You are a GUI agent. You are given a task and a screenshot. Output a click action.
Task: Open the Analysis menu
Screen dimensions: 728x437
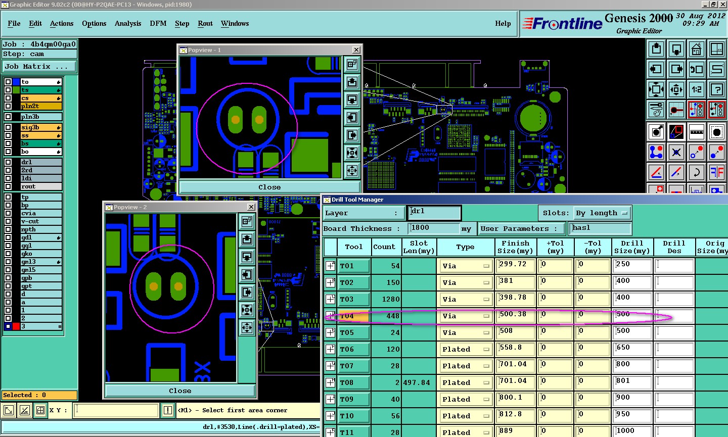point(127,24)
